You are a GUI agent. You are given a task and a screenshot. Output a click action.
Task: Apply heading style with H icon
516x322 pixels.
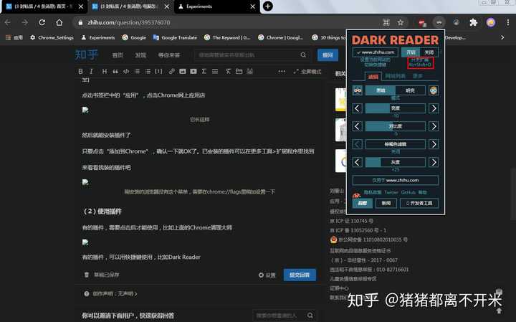tap(105, 71)
